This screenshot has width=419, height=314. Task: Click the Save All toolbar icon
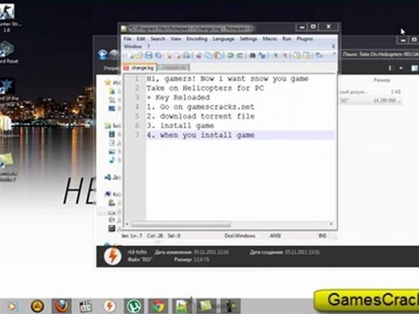click(x=159, y=55)
